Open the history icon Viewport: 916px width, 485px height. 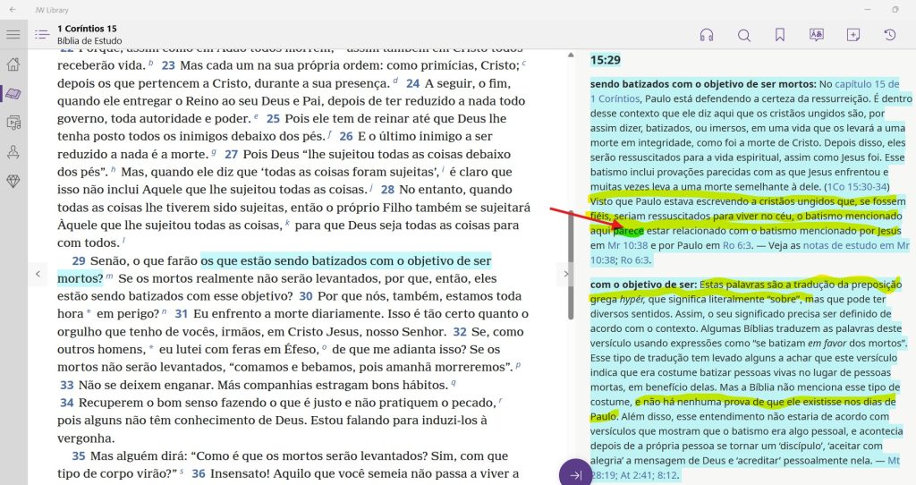(889, 35)
